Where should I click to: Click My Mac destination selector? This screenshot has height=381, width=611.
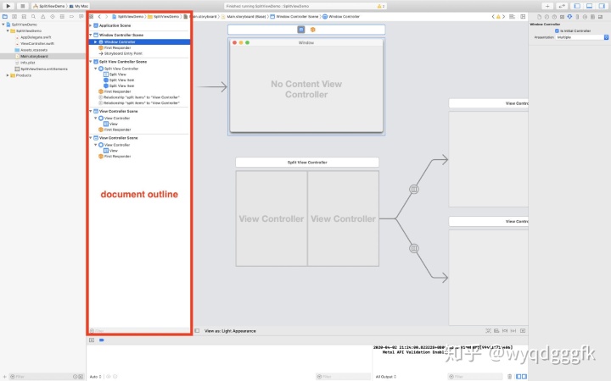click(79, 6)
